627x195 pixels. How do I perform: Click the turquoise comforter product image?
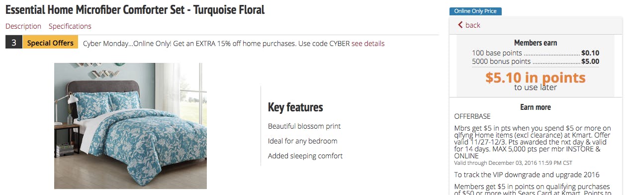coord(130,126)
